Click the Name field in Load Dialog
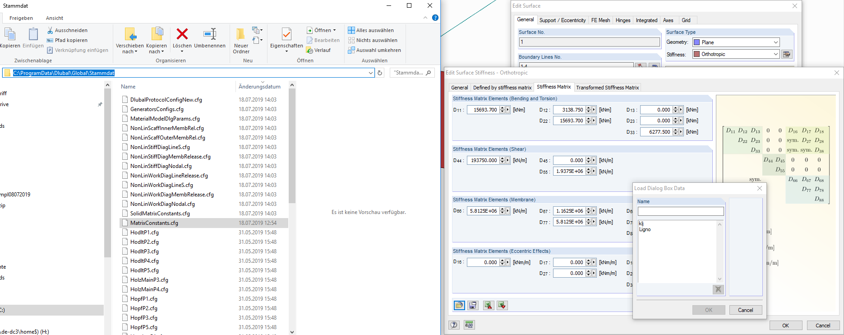This screenshot has width=844, height=335. [681, 211]
